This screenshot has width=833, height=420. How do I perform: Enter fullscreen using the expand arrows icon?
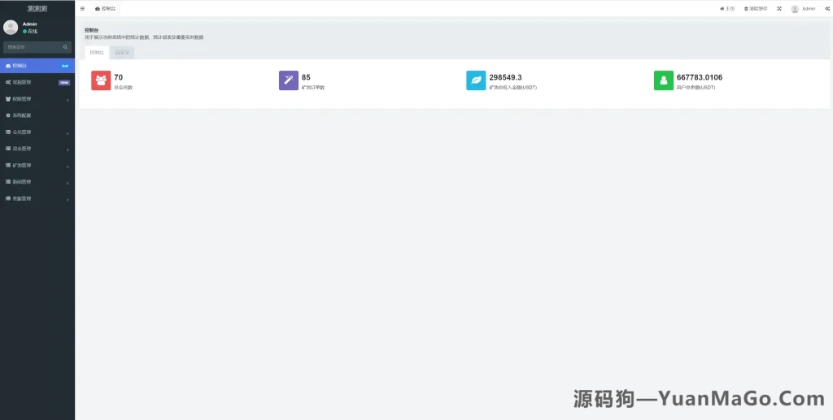click(779, 8)
